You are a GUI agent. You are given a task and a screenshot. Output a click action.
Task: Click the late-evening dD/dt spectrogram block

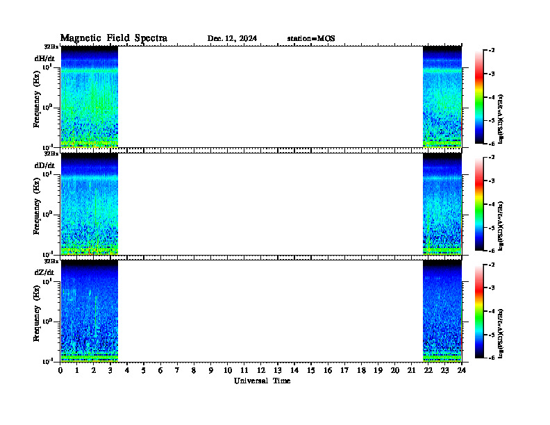click(x=442, y=204)
